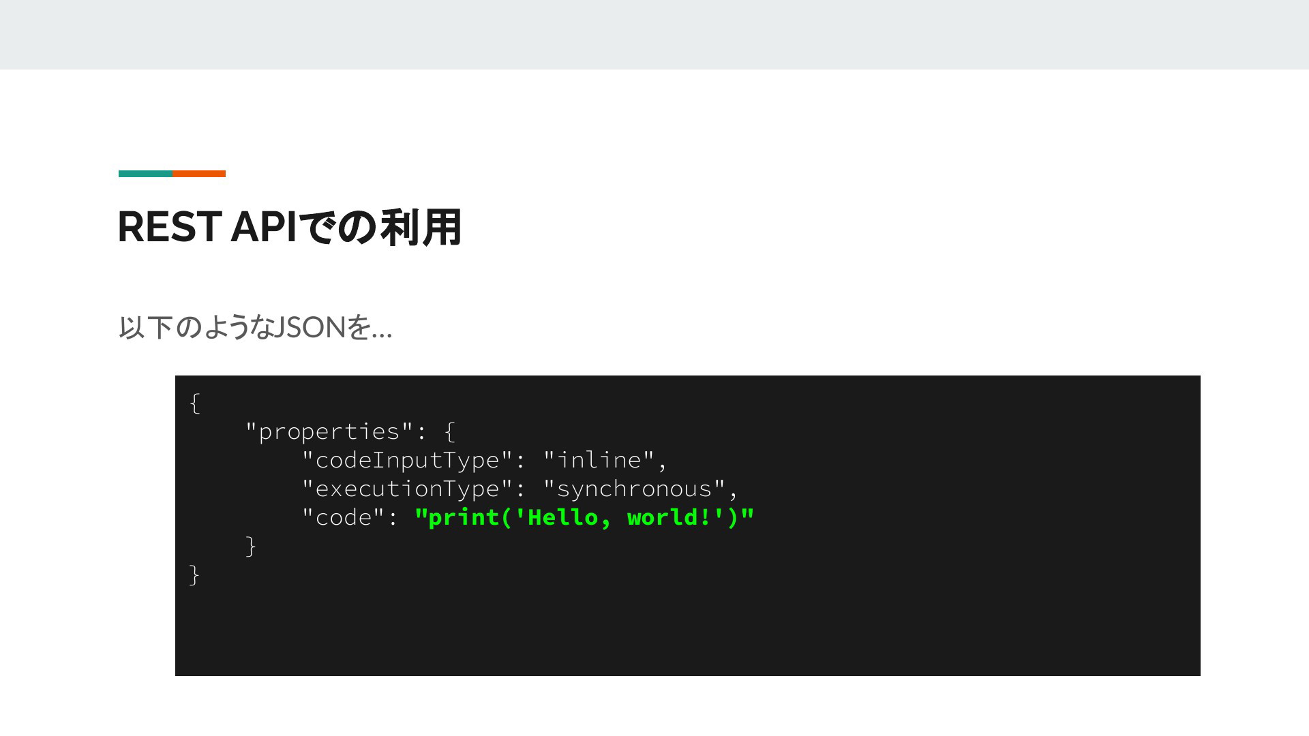Viewport: 1309px width, 736px height.
Task: Click the green highlighted print('Hello, world!') string
Action: (x=584, y=517)
